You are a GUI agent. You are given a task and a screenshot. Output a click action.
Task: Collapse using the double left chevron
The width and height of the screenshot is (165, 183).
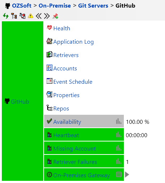39,16
